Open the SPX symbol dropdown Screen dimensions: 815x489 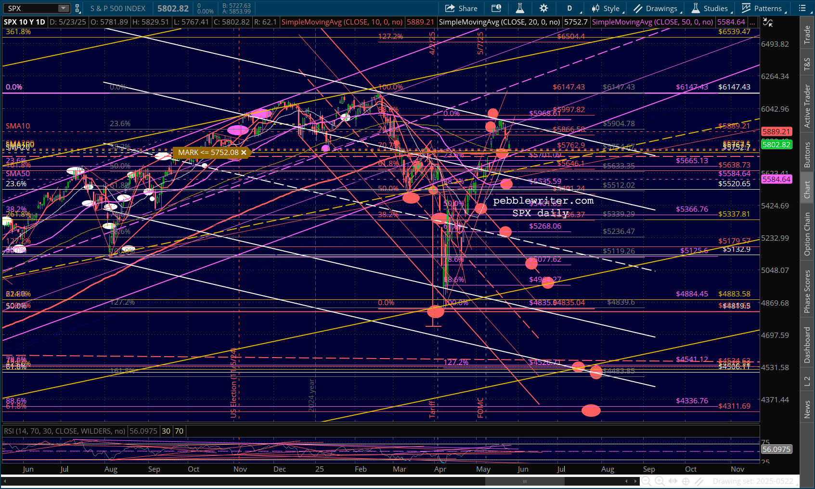click(64, 8)
